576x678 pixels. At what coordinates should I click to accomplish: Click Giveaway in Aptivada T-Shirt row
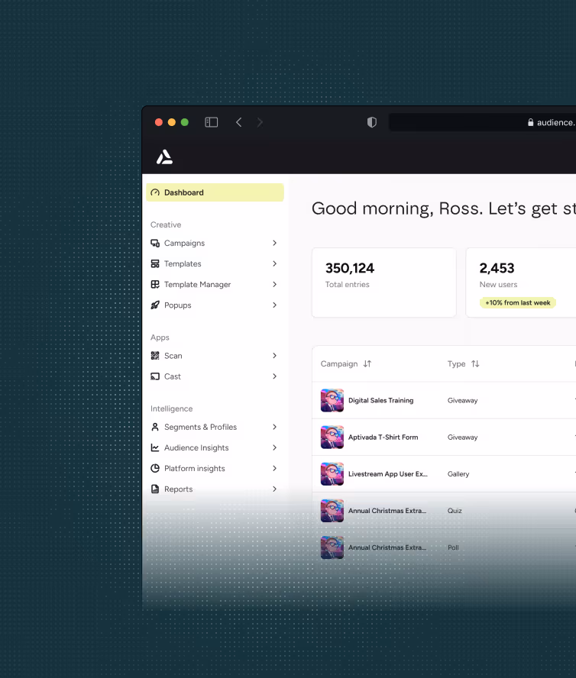463,437
